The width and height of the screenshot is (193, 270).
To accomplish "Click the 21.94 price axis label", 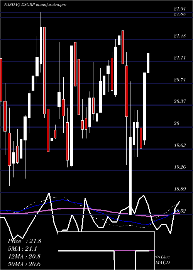I will (180, 9).
